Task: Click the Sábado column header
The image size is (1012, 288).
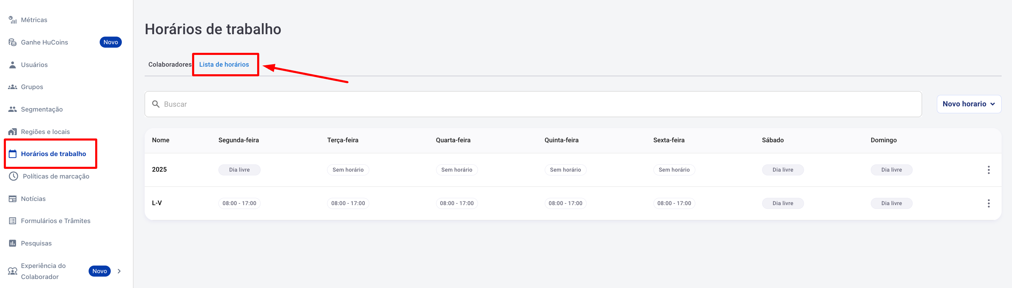Action: pyautogui.click(x=773, y=140)
